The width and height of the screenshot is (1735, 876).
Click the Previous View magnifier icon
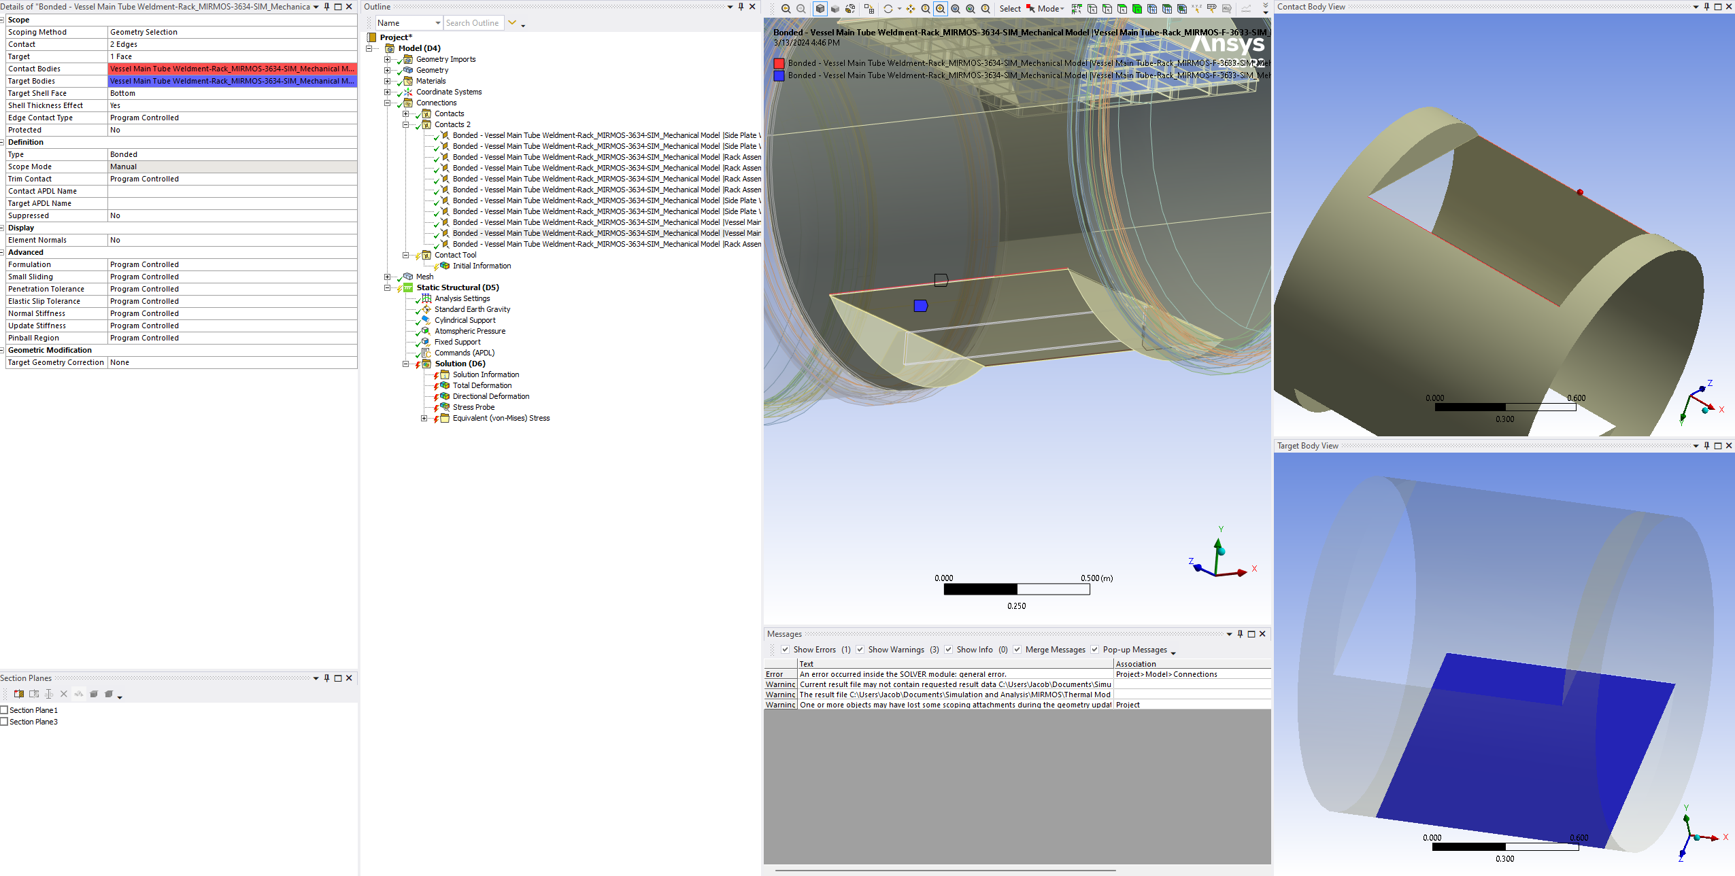[786, 9]
